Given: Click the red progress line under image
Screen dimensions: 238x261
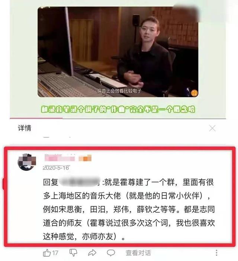Looking at the screenshot, I should 36,118.
